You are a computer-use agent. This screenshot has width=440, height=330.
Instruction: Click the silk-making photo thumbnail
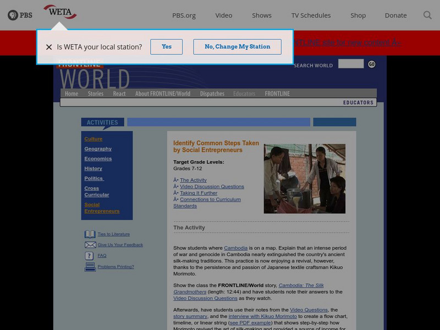[305, 178]
